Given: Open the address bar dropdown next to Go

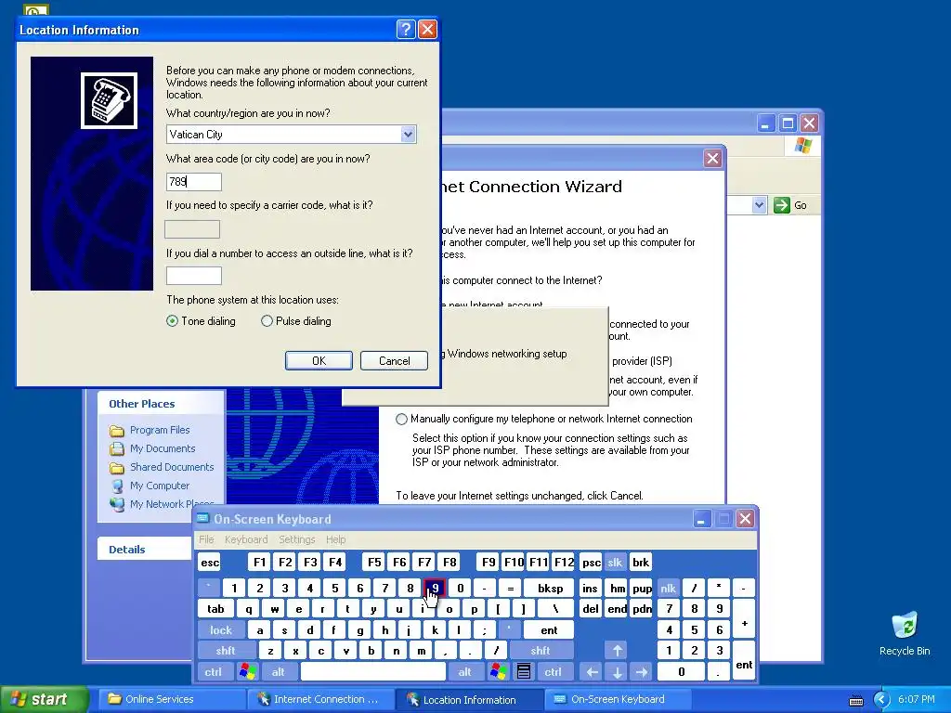Looking at the screenshot, I should pyautogui.click(x=759, y=205).
